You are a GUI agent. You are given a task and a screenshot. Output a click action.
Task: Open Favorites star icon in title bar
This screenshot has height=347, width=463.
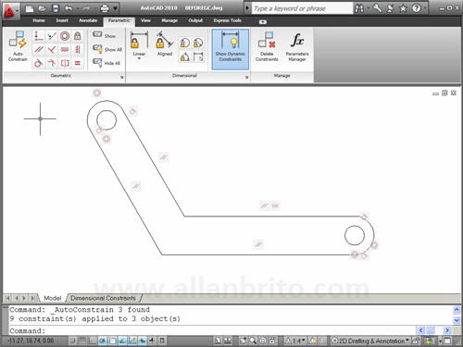(x=403, y=8)
